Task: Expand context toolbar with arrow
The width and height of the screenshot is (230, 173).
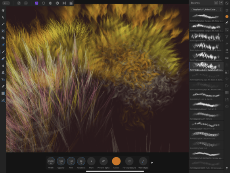Action: tap(152, 163)
